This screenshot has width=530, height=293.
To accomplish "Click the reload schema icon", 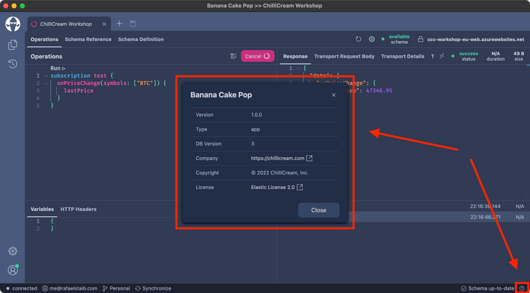I will click(x=358, y=39).
